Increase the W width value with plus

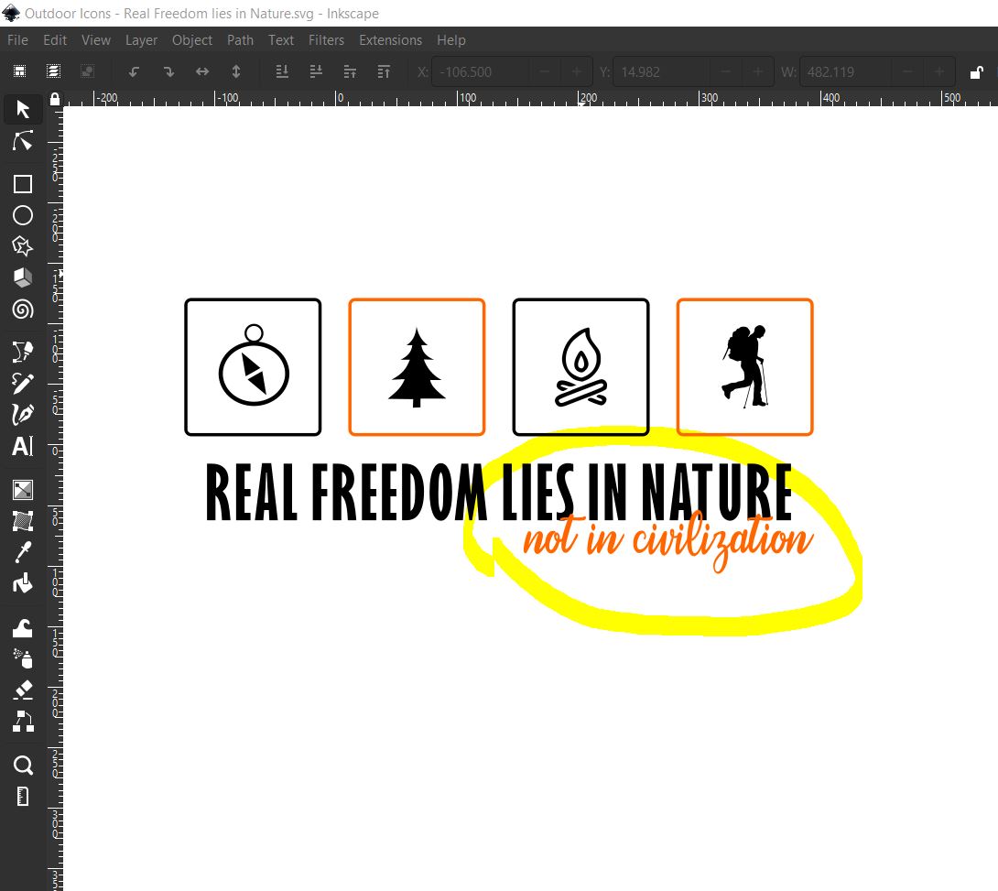(x=939, y=72)
